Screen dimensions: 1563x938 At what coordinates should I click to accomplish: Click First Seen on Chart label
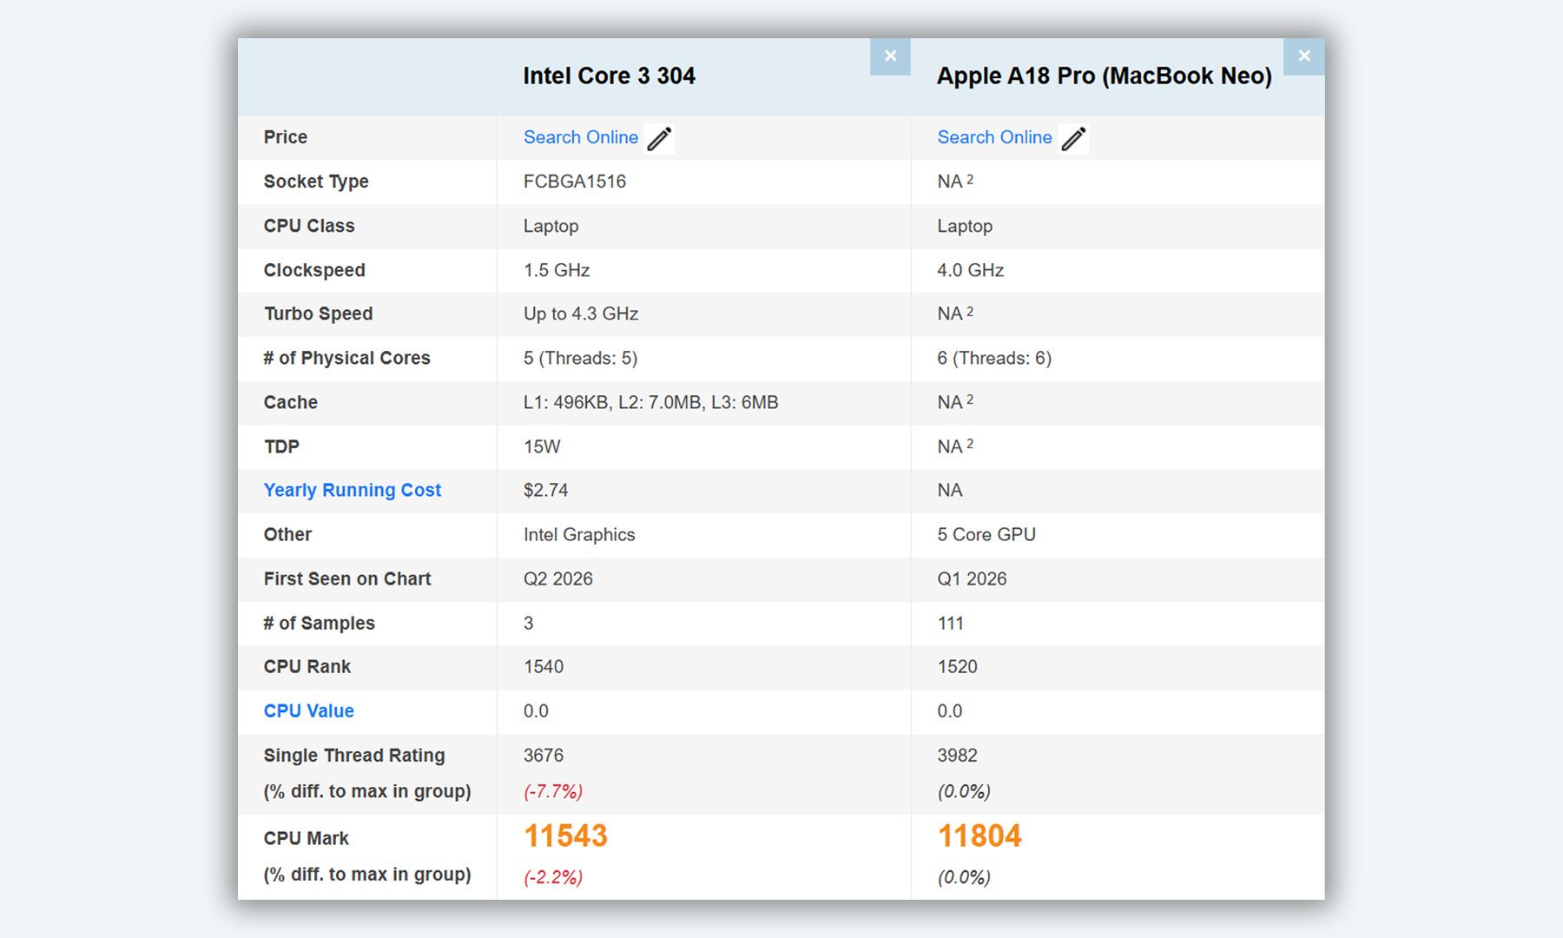point(347,579)
